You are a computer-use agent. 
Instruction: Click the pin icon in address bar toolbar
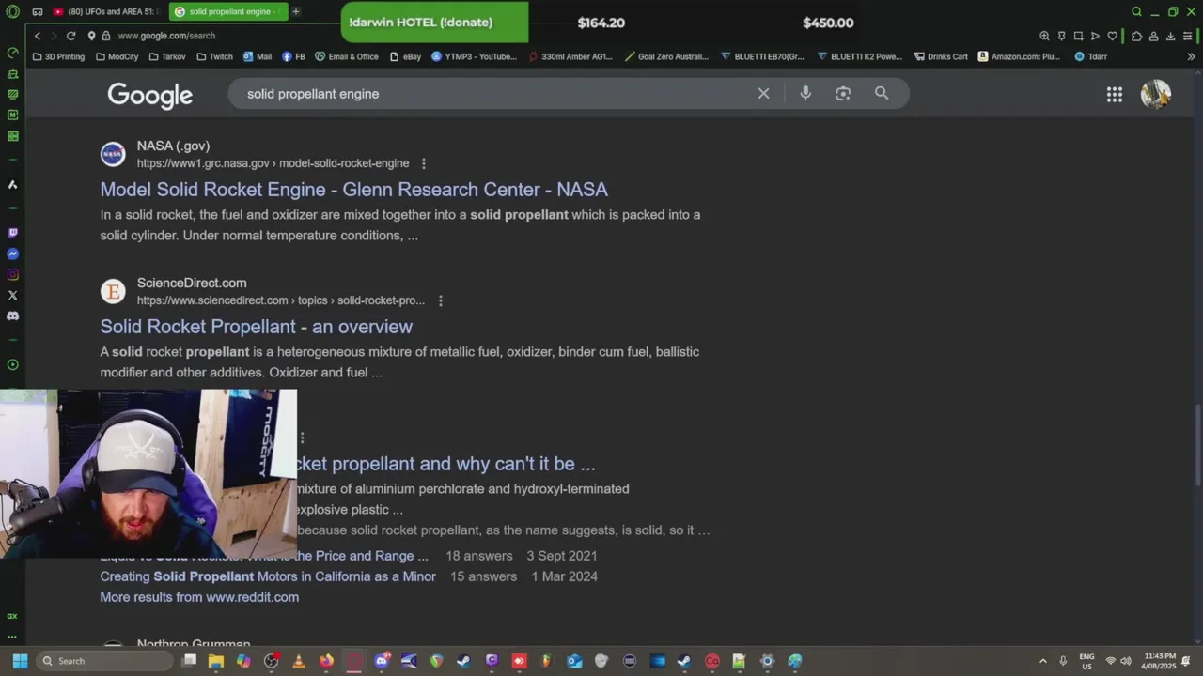[x=1061, y=36]
